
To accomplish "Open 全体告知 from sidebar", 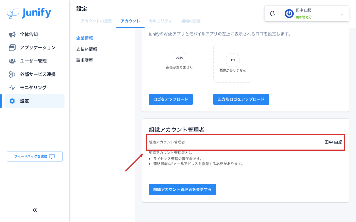I will (34, 34).
